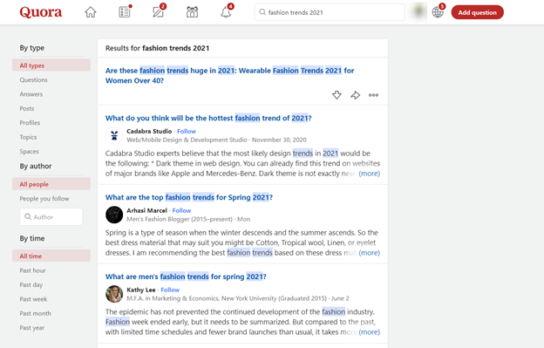
Task: Open question about men's fashion trends spring 2021
Action: 186,276
